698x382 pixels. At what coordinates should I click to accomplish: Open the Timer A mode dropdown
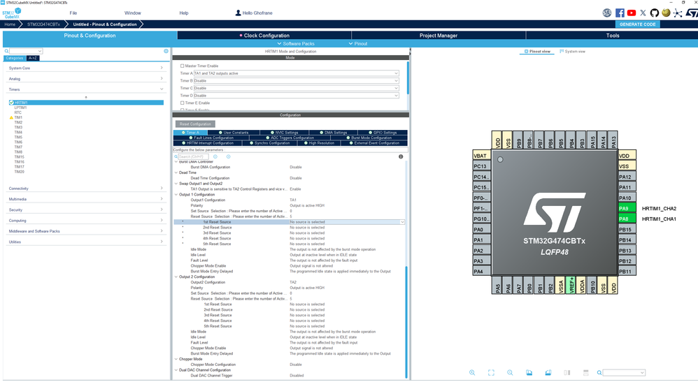[x=296, y=73]
